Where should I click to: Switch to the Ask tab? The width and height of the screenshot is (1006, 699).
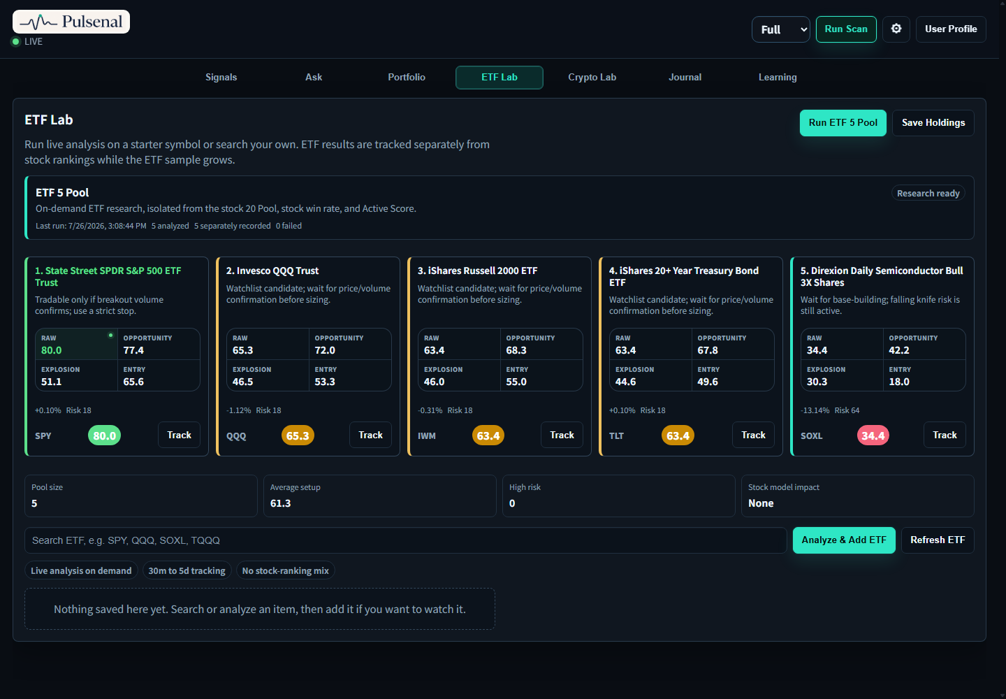(314, 78)
